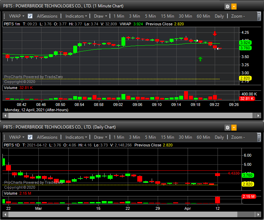Toggle AllSessions checkbox in 1 Minute Chart
Image resolution: width=264 pixels, height=220 pixels.
(x=30, y=16)
